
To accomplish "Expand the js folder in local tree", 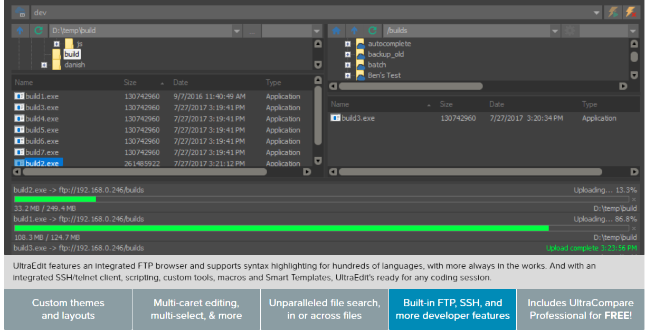I will point(56,44).
